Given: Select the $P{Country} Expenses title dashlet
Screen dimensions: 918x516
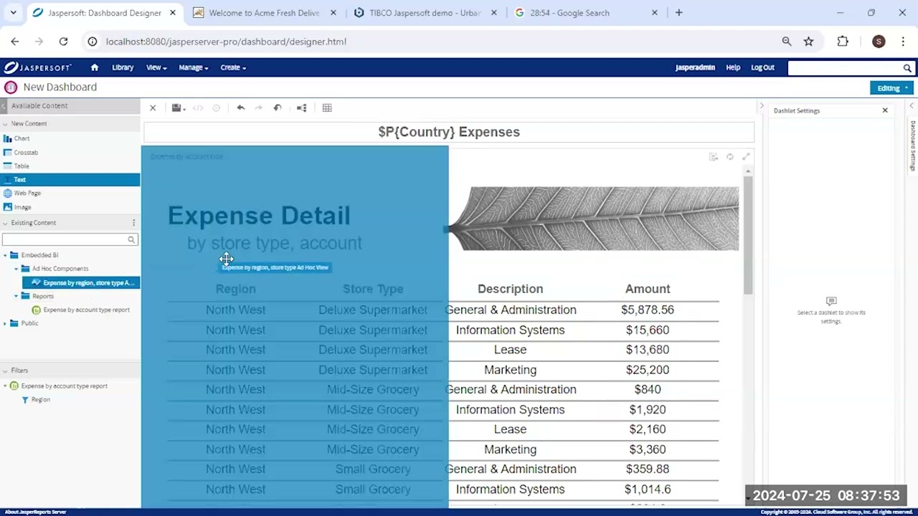Looking at the screenshot, I should click(x=449, y=132).
